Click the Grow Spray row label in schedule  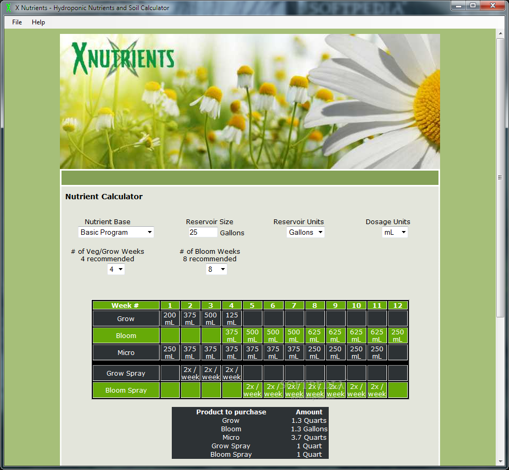click(126, 374)
